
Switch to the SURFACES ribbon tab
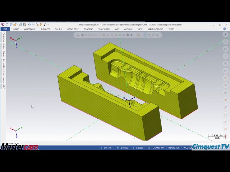(45, 29)
